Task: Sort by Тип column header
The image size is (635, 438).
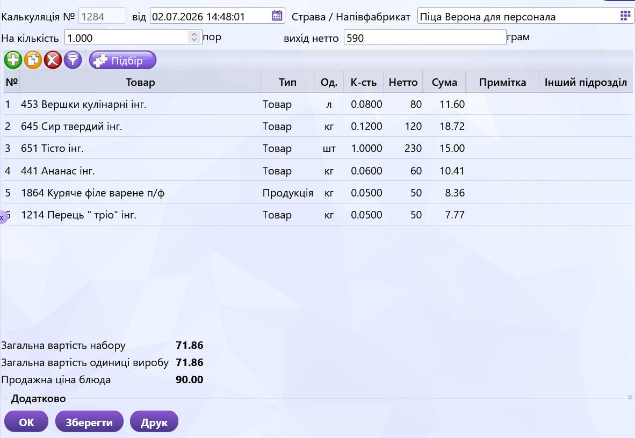Action: point(287,82)
